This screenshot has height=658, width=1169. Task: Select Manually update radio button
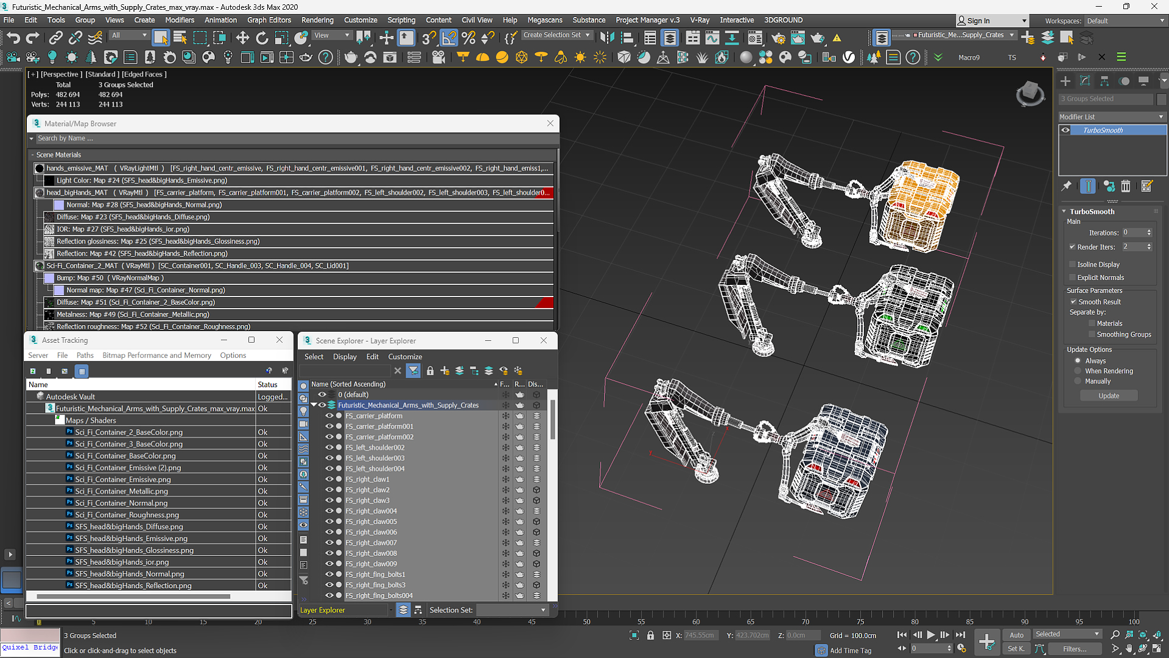(1078, 381)
